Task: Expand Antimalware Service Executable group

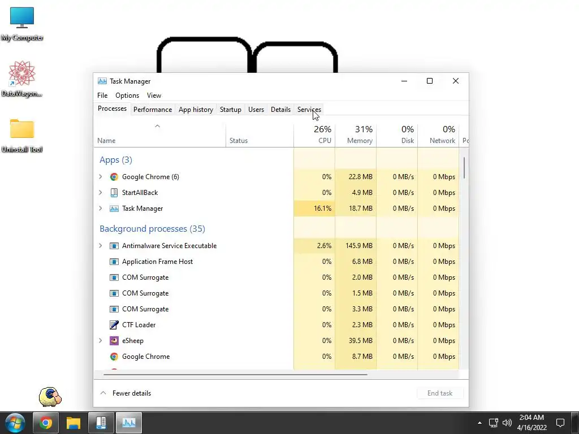Action: pyautogui.click(x=101, y=246)
